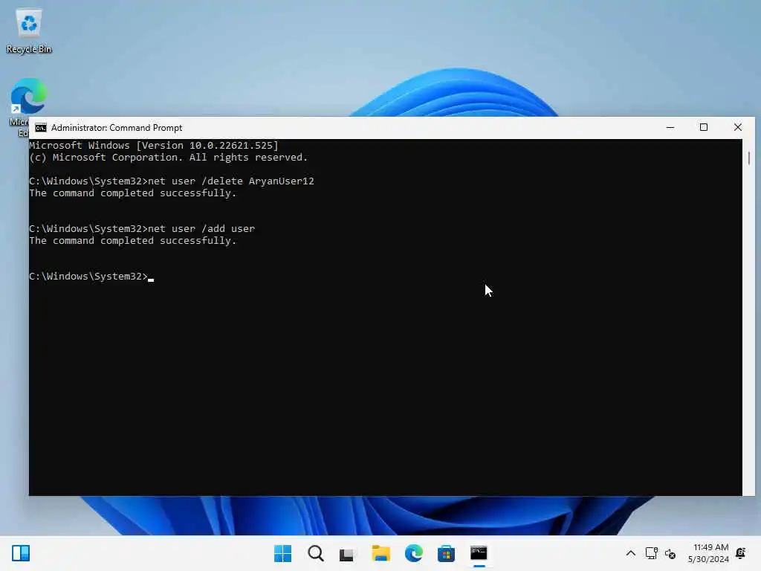Select the Command Prompt taskbar button

point(479,553)
